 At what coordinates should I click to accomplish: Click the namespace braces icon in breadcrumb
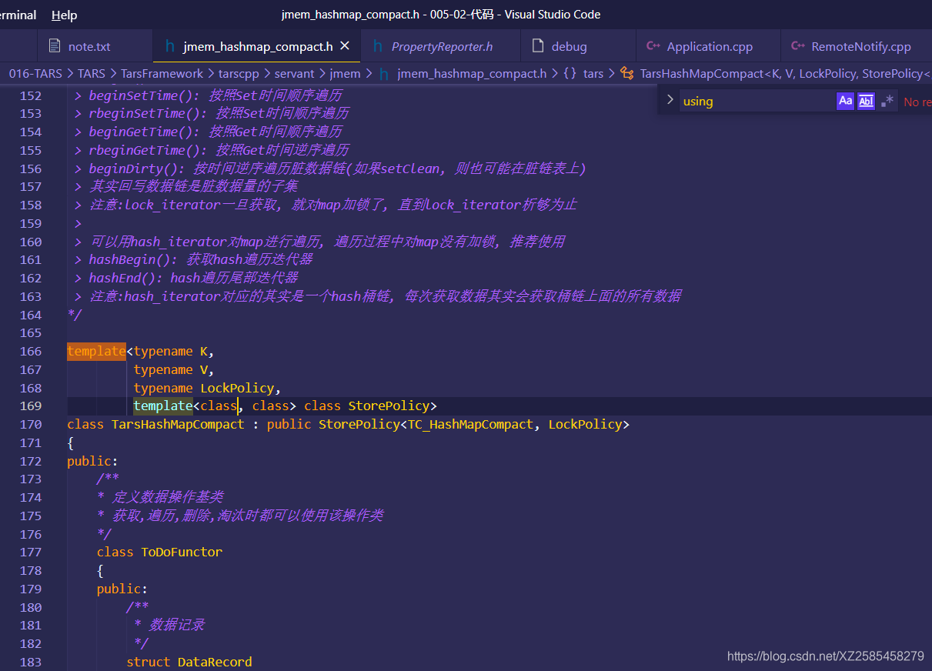click(570, 73)
